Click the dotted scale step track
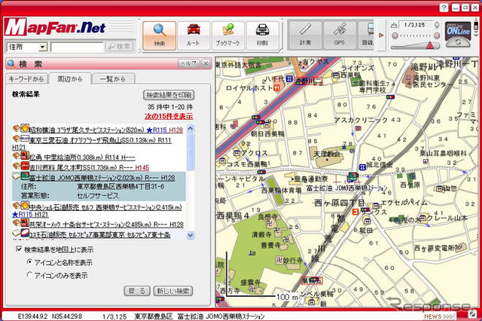 point(416,36)
